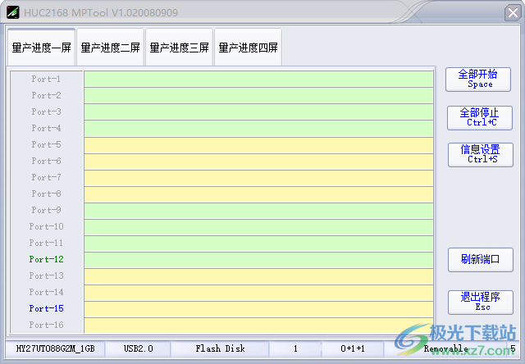Switch to 量产进度二屏 tab
The height and width of the screenshot is (364, 525).
(110, 48)
